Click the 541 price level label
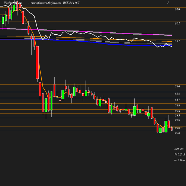 click(x=177, y=41)
